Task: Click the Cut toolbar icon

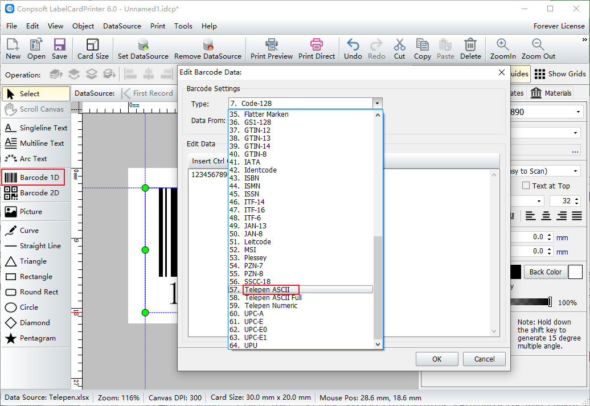Action: pos(400,49)
